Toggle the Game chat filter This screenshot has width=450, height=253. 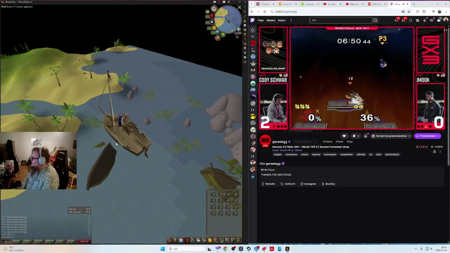click(17, 241)
